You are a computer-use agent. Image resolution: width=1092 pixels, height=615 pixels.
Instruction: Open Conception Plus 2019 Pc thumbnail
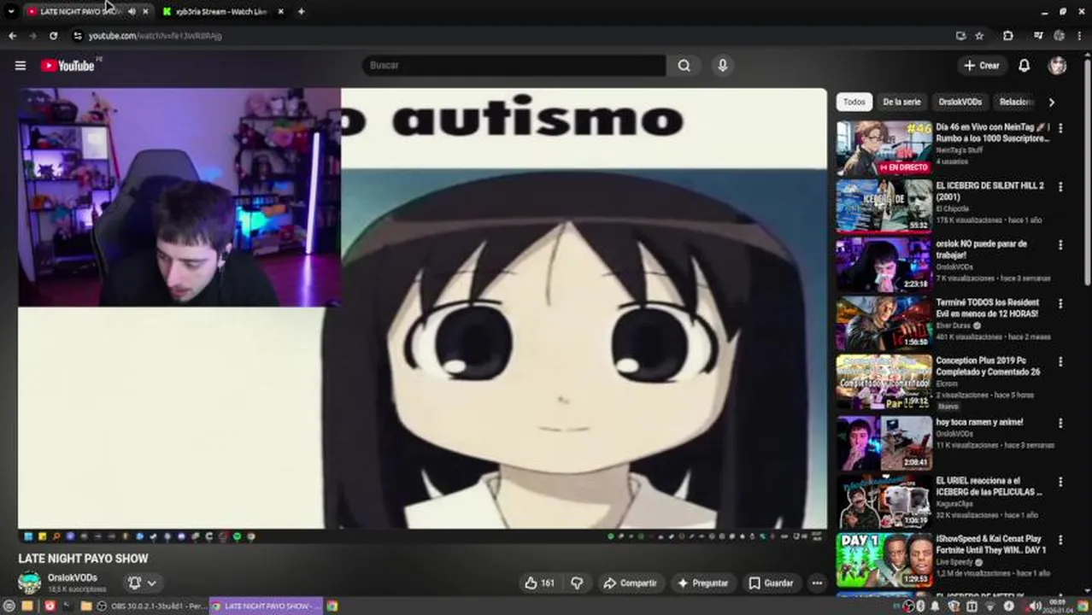pos(884,382)
